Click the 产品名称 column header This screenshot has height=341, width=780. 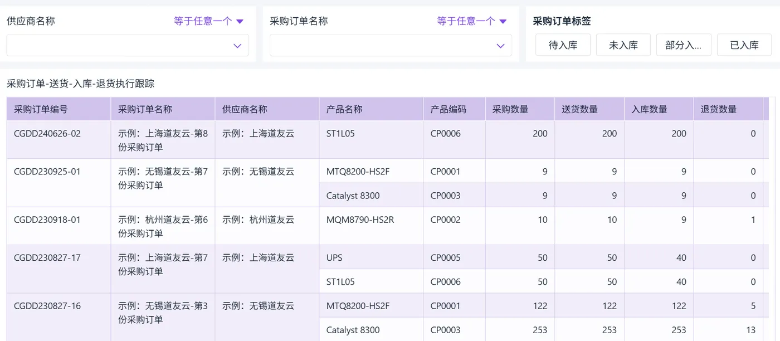[x=371, y=109]
